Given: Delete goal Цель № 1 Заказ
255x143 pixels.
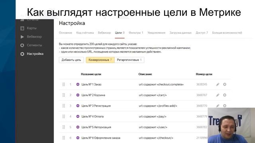Looking at the screenshot, I should tap(225, 84).
